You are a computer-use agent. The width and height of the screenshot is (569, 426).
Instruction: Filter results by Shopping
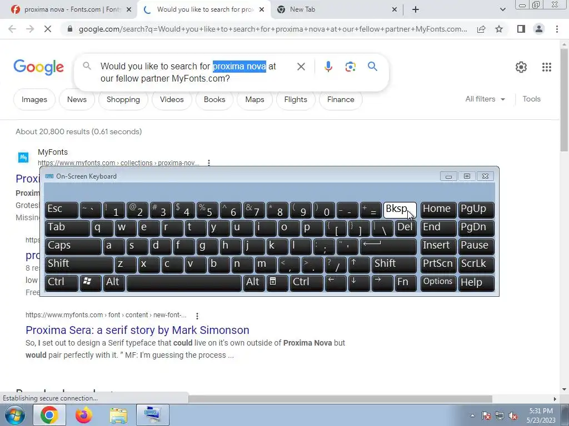coord(123,99)
